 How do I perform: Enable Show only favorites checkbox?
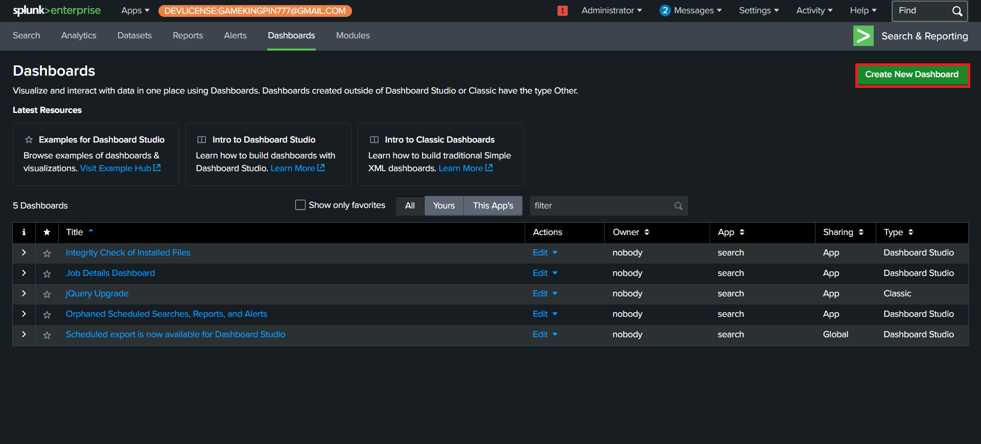click(x=300, y=205)
